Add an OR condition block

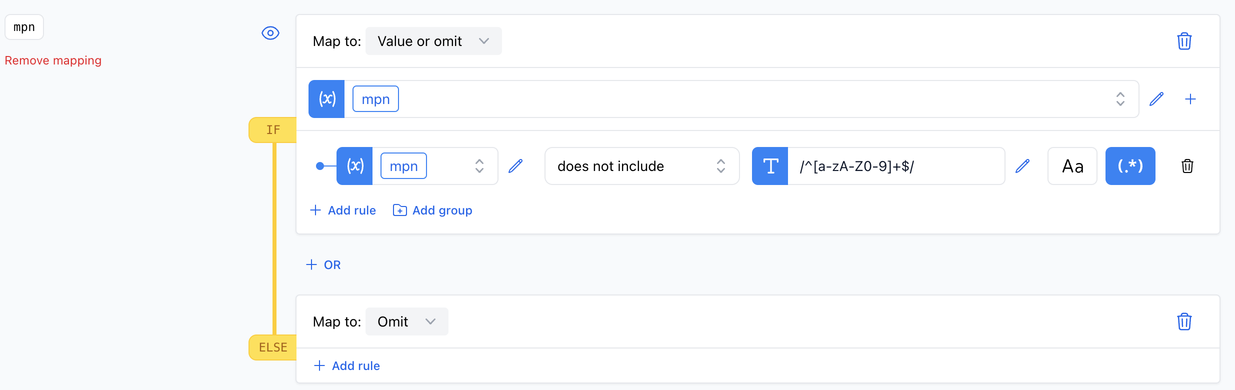click(x=323, y=265)
